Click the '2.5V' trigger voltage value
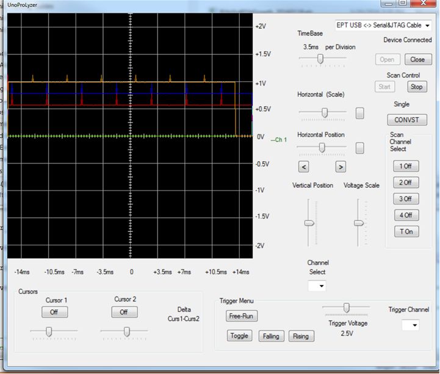 (347, 333)
